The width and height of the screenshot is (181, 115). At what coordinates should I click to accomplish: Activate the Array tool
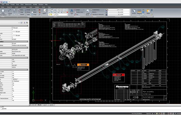coord(34,15)
